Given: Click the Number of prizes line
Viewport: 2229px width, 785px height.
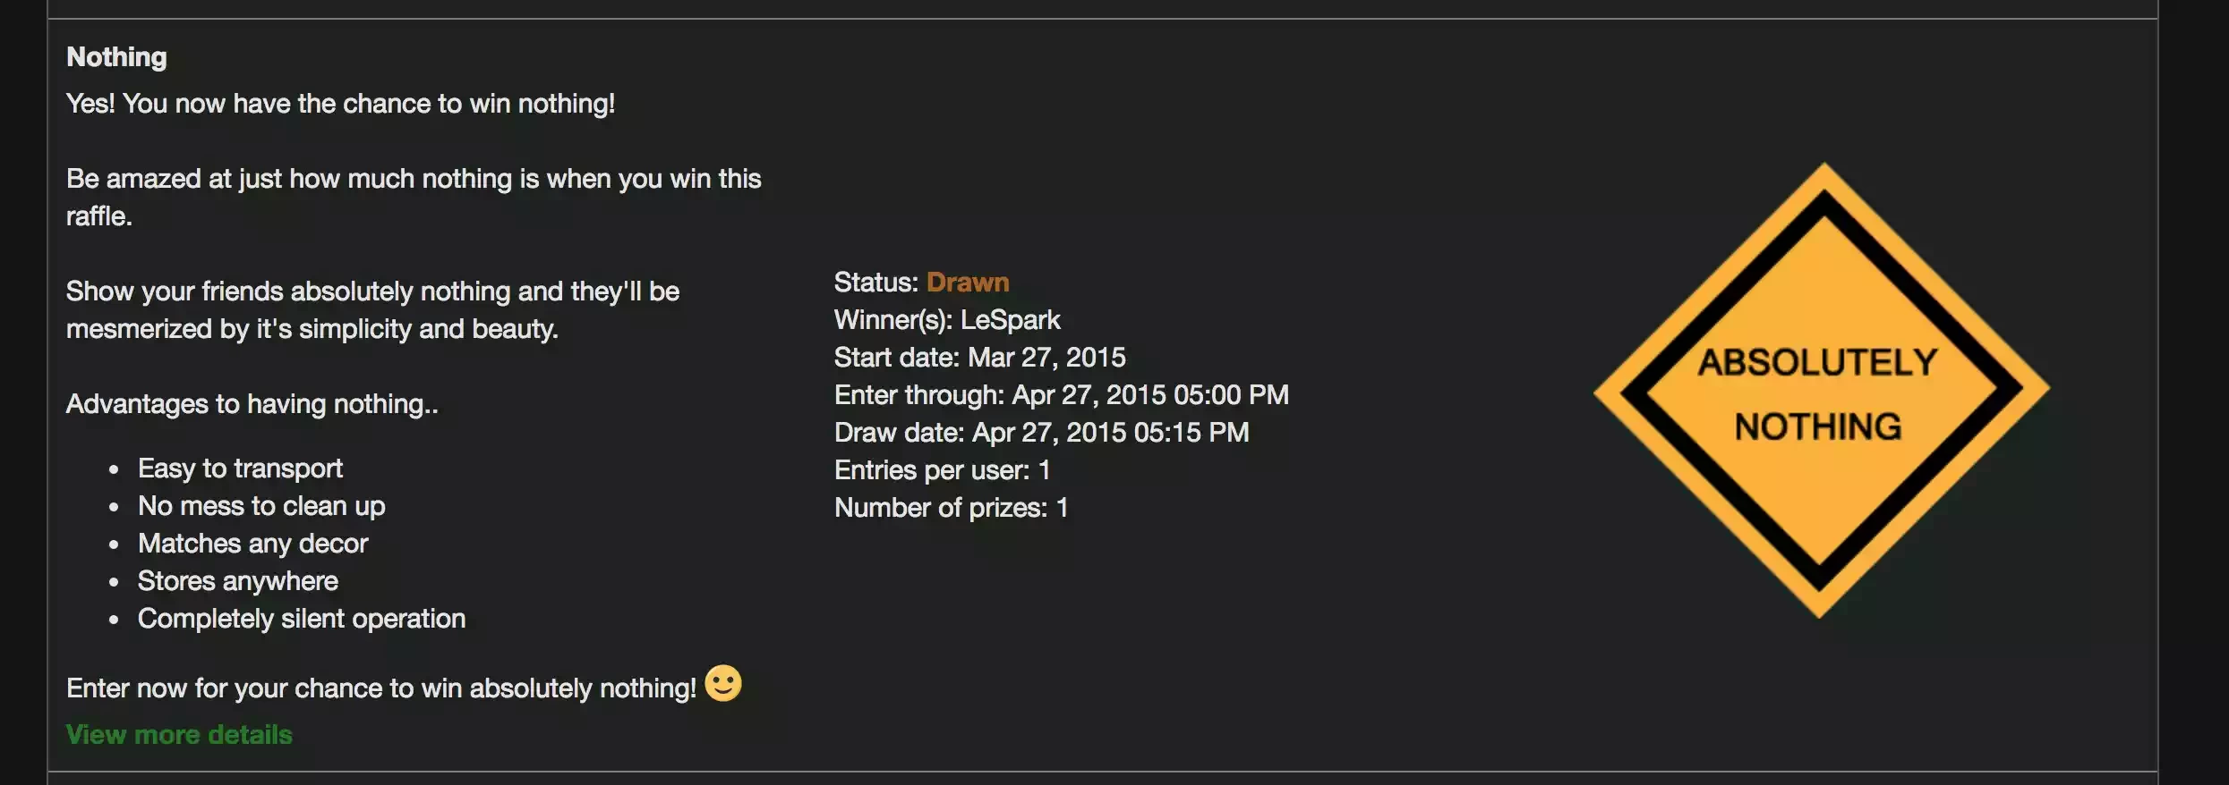Looking at the screenshot, I should [951, 508].
